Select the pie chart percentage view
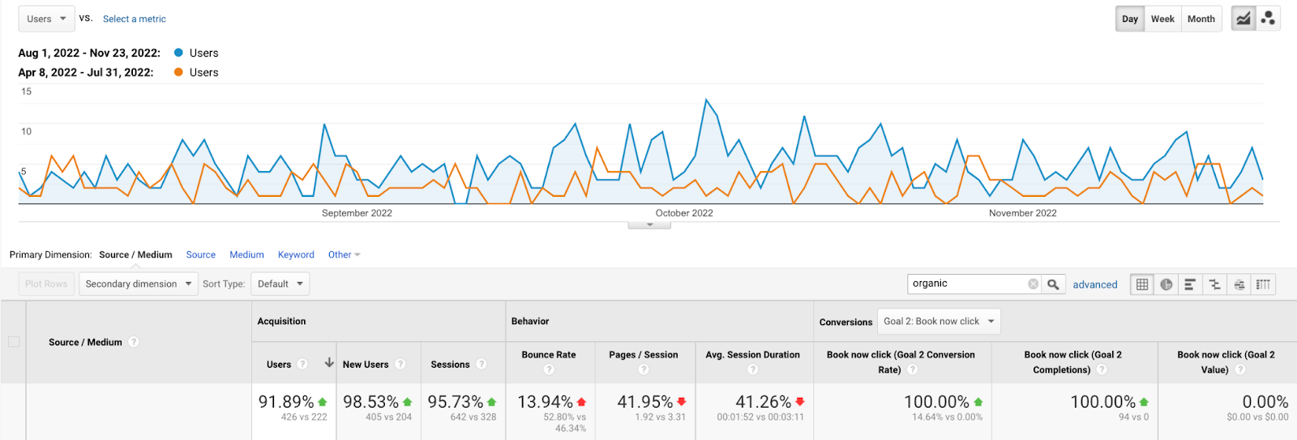Screen dimensions: 1297x440 click(1166, 284)
